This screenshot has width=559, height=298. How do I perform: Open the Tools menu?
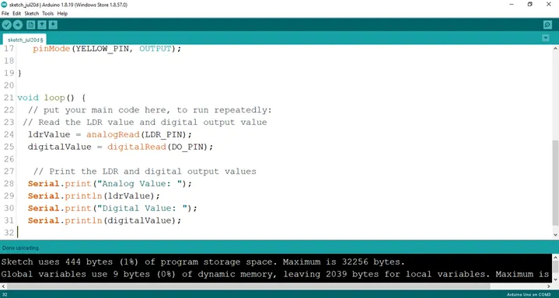tap(47, 13)
